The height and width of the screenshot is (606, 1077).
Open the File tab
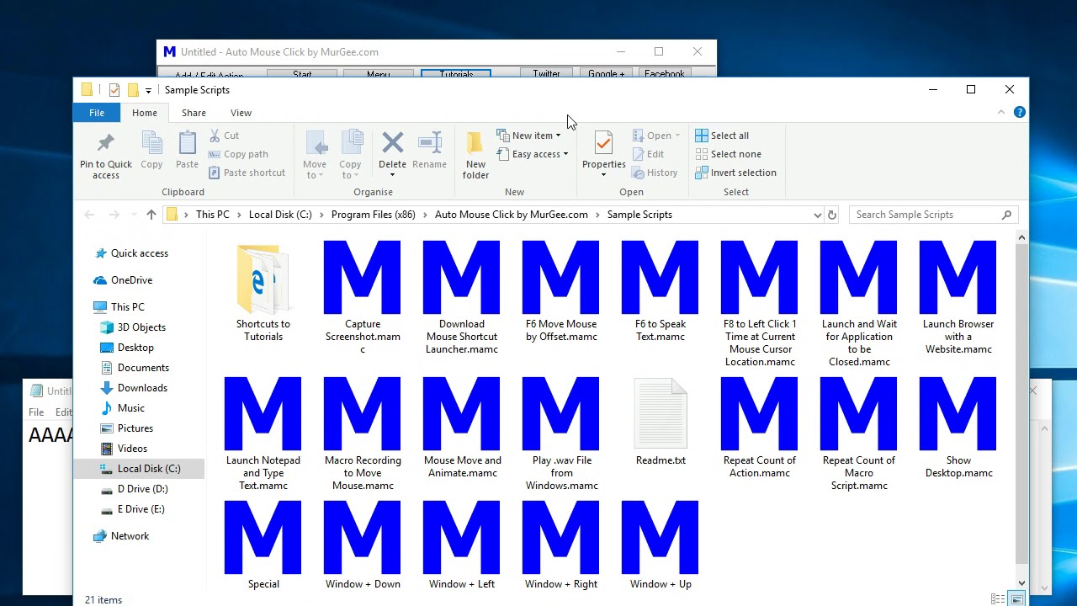point(97,113)
